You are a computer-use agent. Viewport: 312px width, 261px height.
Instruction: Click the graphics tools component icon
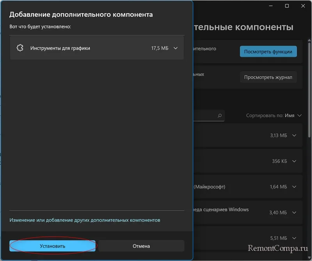pyautogui.click(x=19, y=48)
